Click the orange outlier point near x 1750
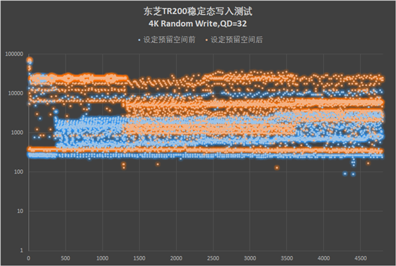396x266 pixels. 158,164
